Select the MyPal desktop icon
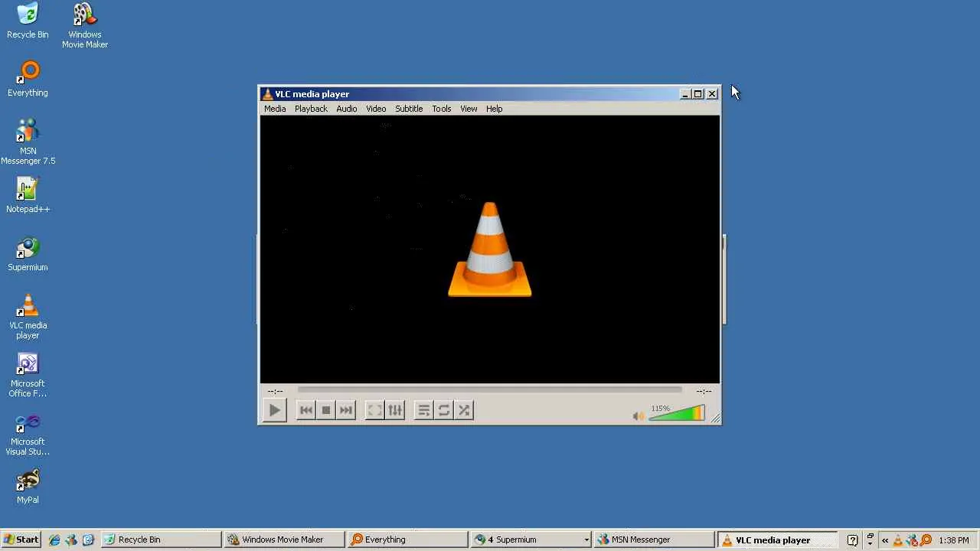The image size is (980, 551). (28, 487)
